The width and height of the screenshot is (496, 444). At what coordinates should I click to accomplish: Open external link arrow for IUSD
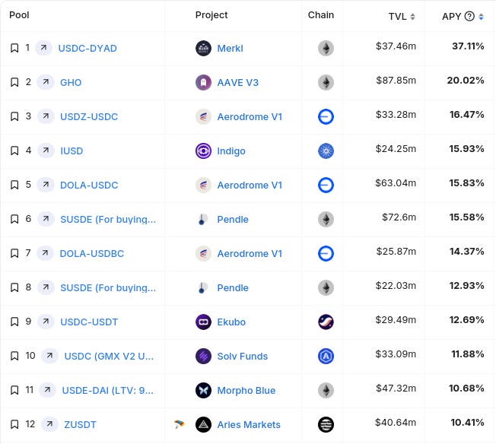coord(46,151)
